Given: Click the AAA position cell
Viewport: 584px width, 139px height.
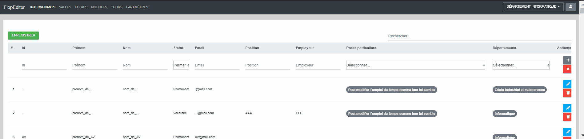Looking at the screenshot, I should [249, 113].
